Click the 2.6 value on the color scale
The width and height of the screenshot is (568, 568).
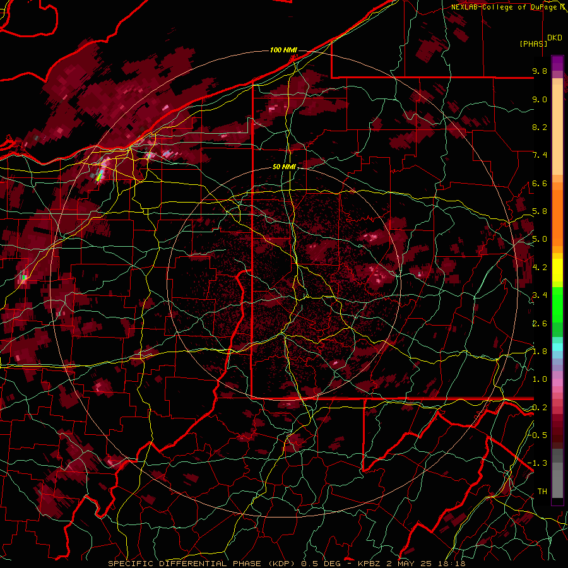click(540, 324)
